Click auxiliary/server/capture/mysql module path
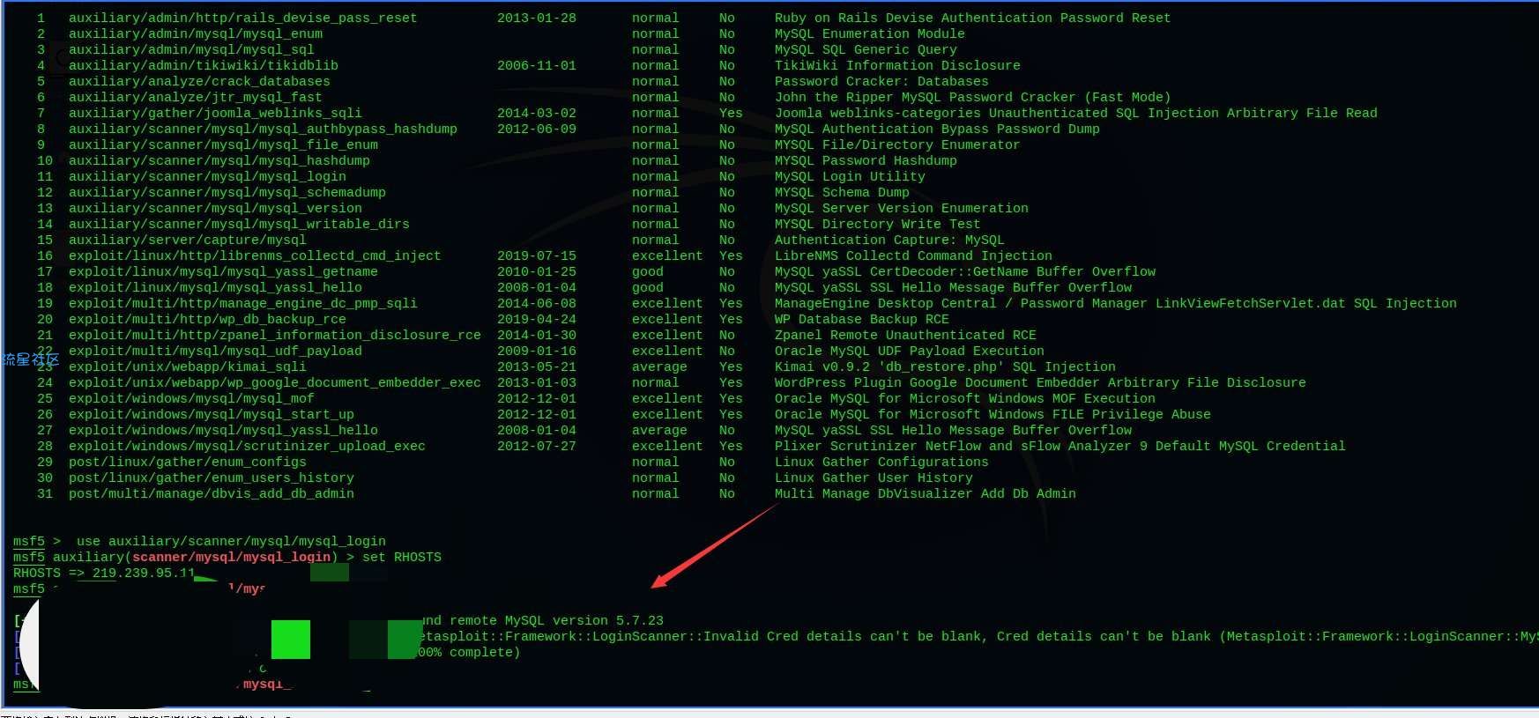 (x=188, y=240)
